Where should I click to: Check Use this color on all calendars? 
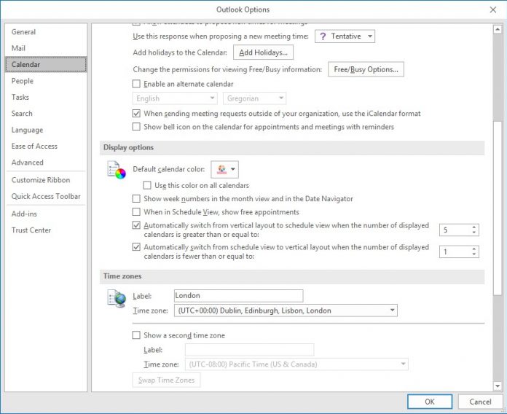pos(147,186)
